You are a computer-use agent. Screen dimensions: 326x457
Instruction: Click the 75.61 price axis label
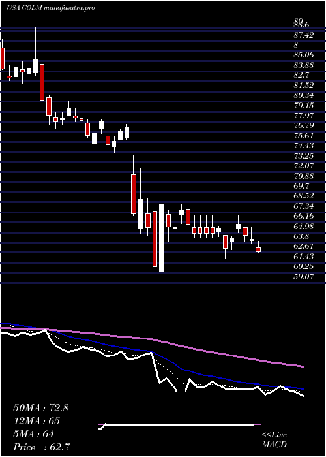click(304, 136)
